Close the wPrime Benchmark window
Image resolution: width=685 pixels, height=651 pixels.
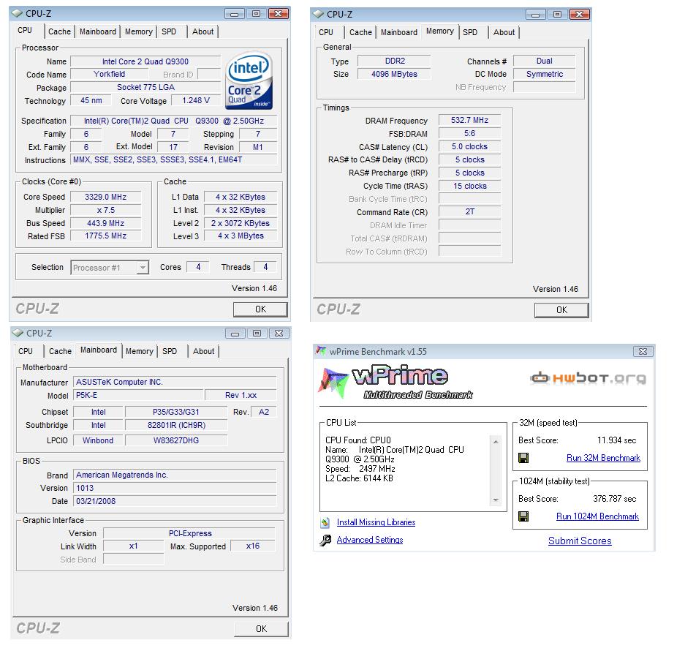coord(643,351)
